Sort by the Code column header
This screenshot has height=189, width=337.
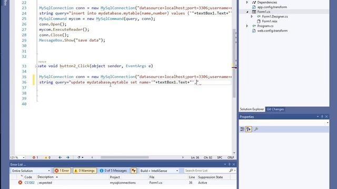pyautogui.click(x=28, y=177)
